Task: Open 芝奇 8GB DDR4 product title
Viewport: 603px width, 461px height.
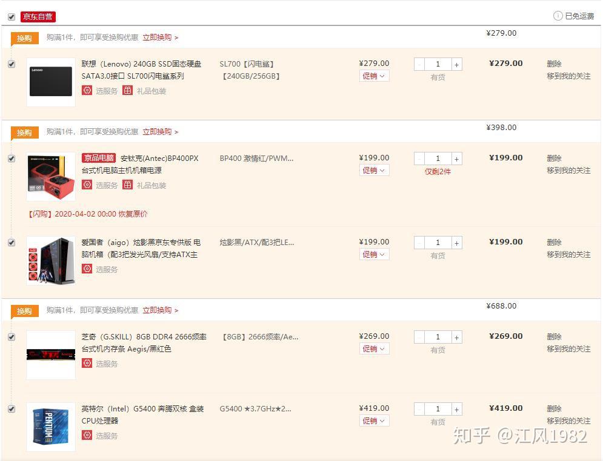Action: 144,343
